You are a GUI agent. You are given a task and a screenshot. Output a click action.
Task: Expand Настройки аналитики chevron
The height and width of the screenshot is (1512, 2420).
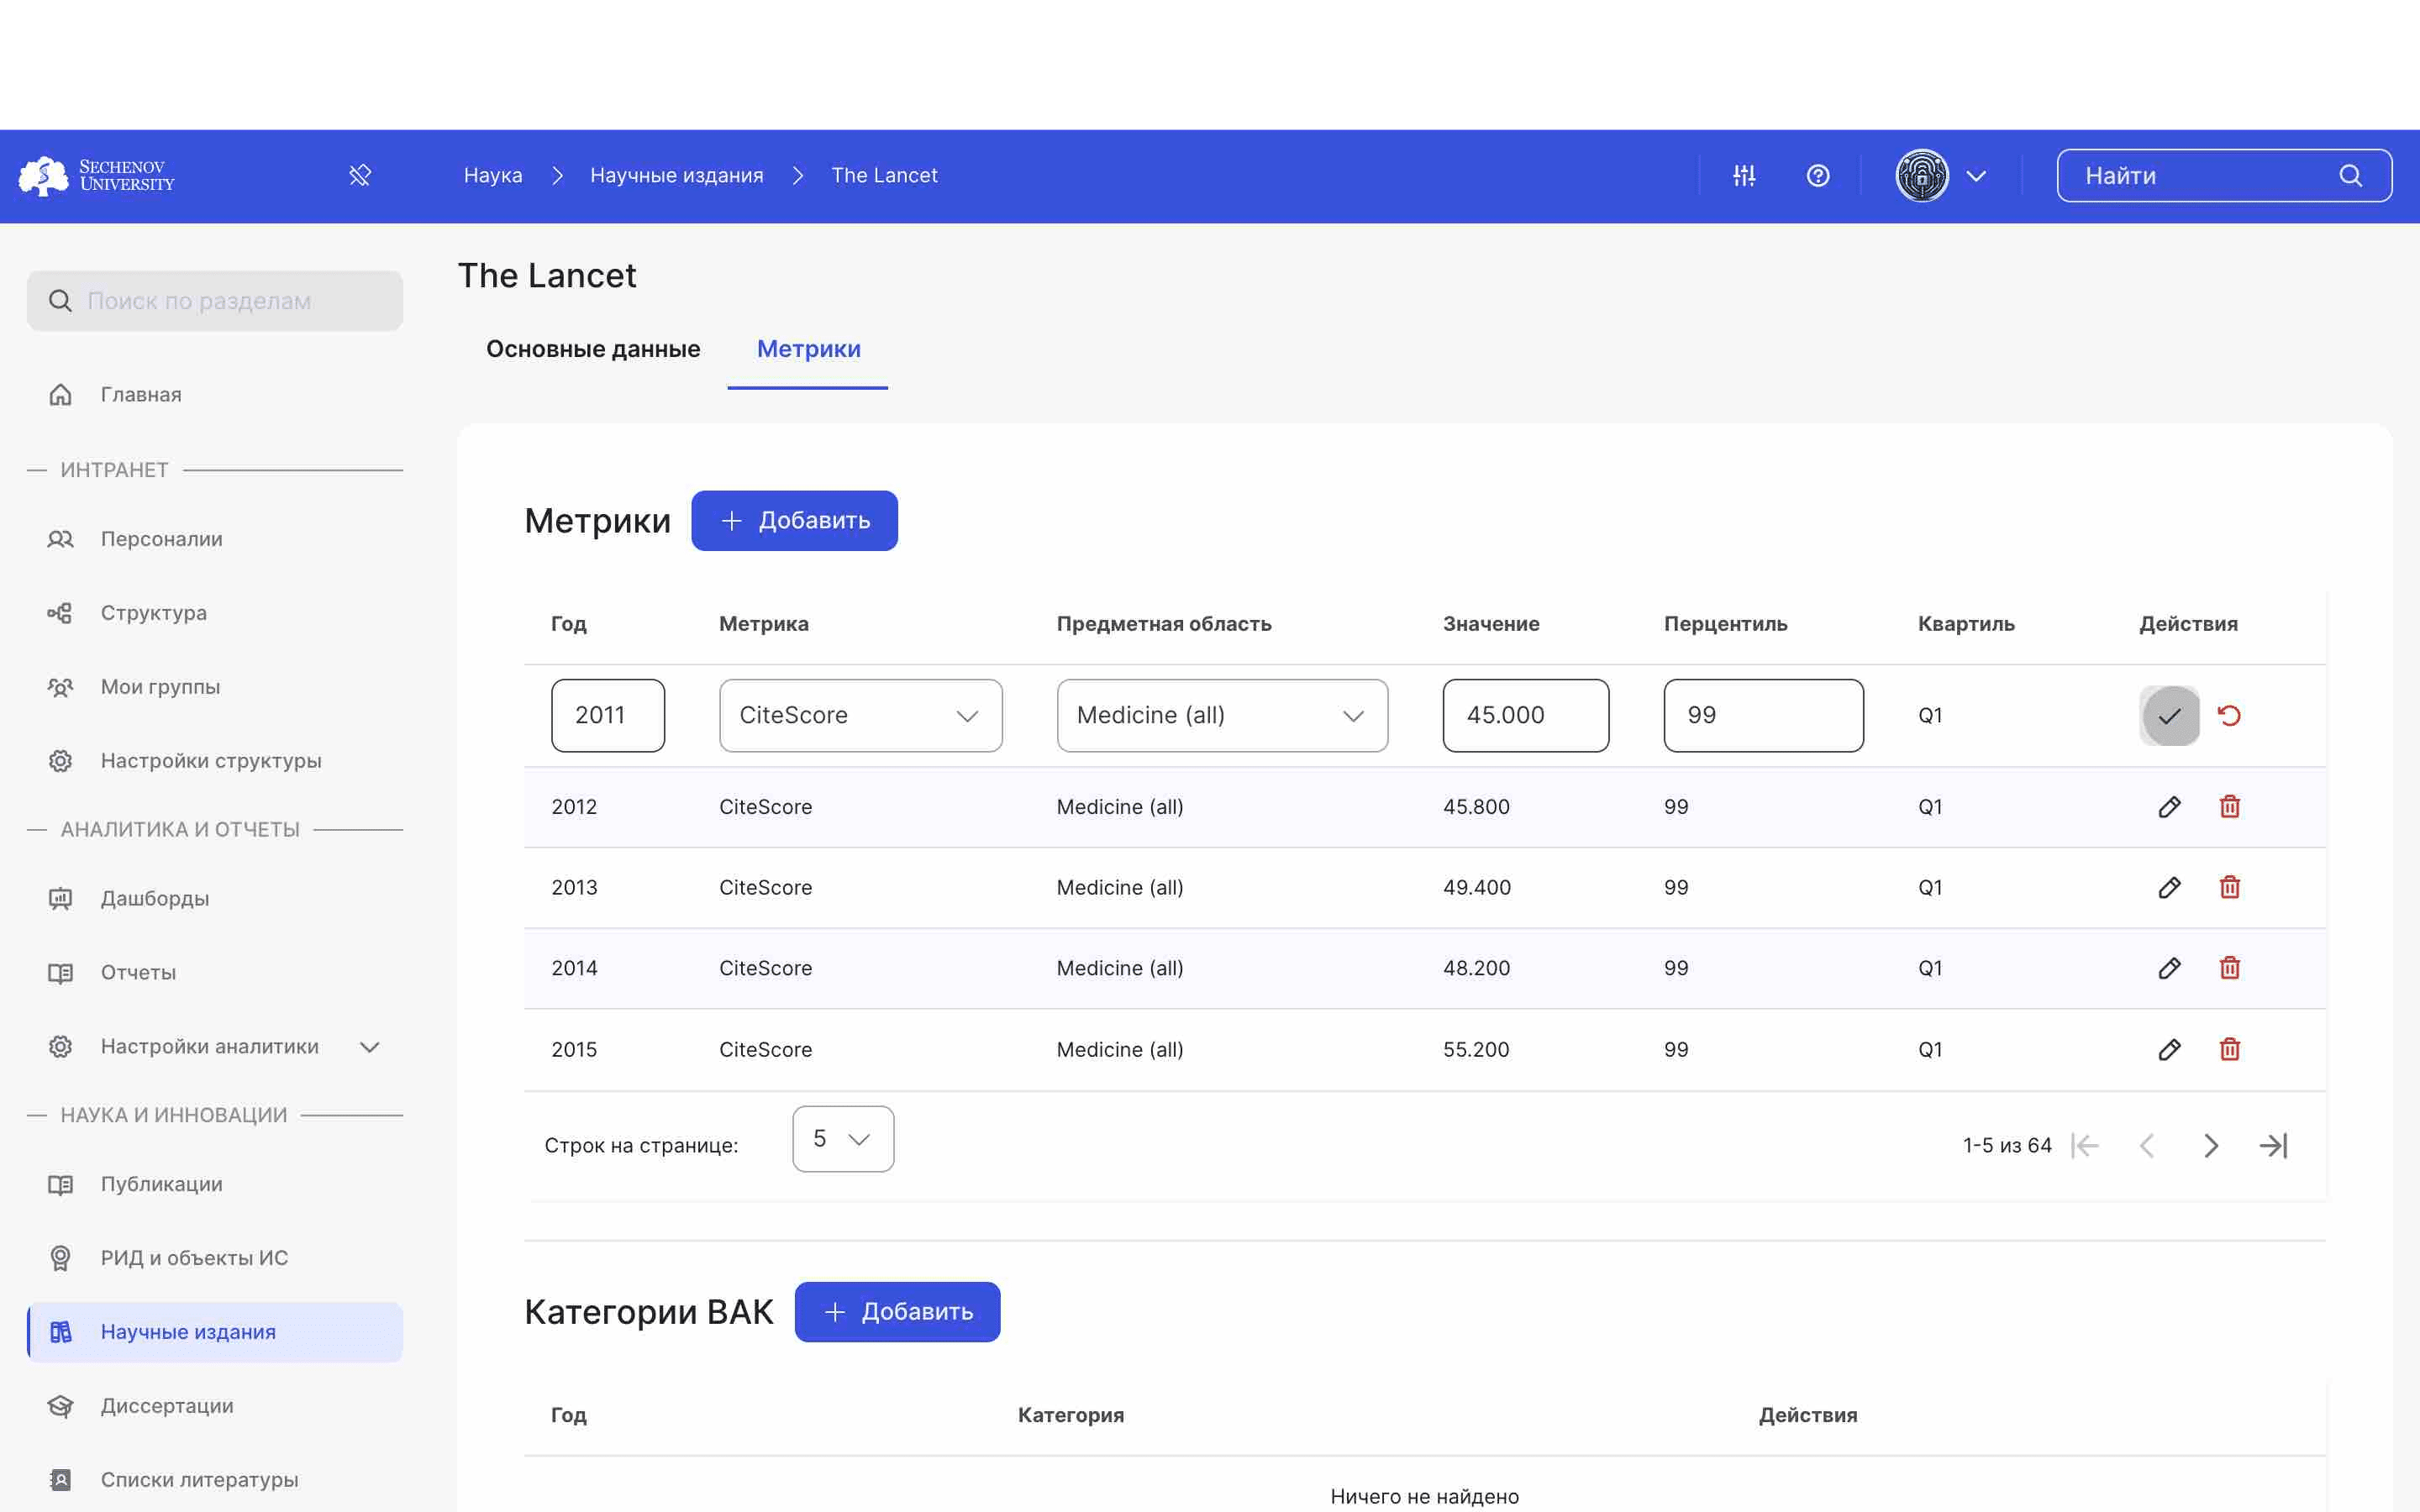pyautogui.click(x=370, y=1047)
